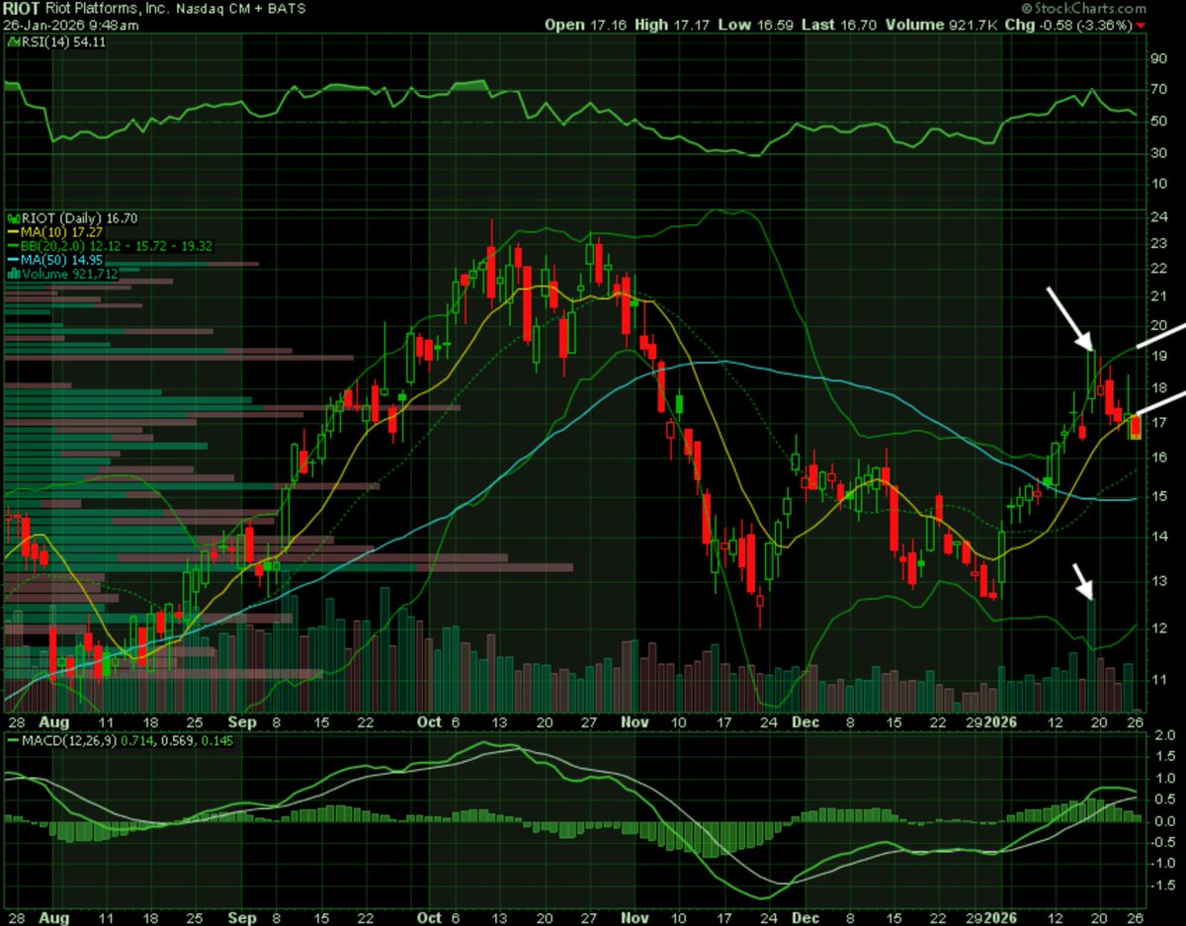This screenshot has width=1186, height=926.
Task: Click the red down arrow after Chg
Action: pyautogui.click(x=1143, y=24)
